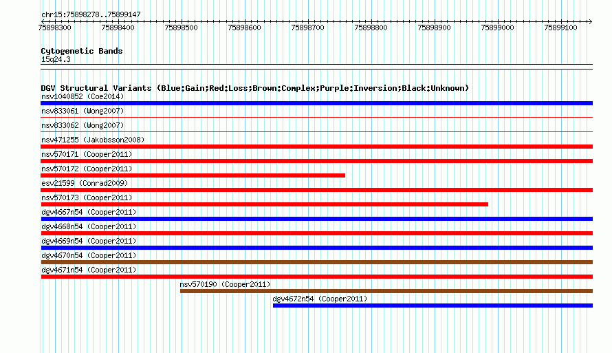
Task: Select the nsv471255 (Jakobsson2008) label
Action: [93, 140]
